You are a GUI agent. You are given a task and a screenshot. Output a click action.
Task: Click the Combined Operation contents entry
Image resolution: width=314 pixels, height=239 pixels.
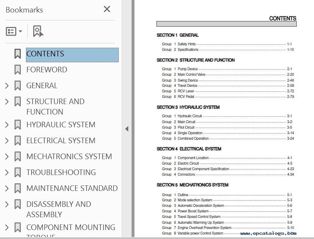pos(228,138)
